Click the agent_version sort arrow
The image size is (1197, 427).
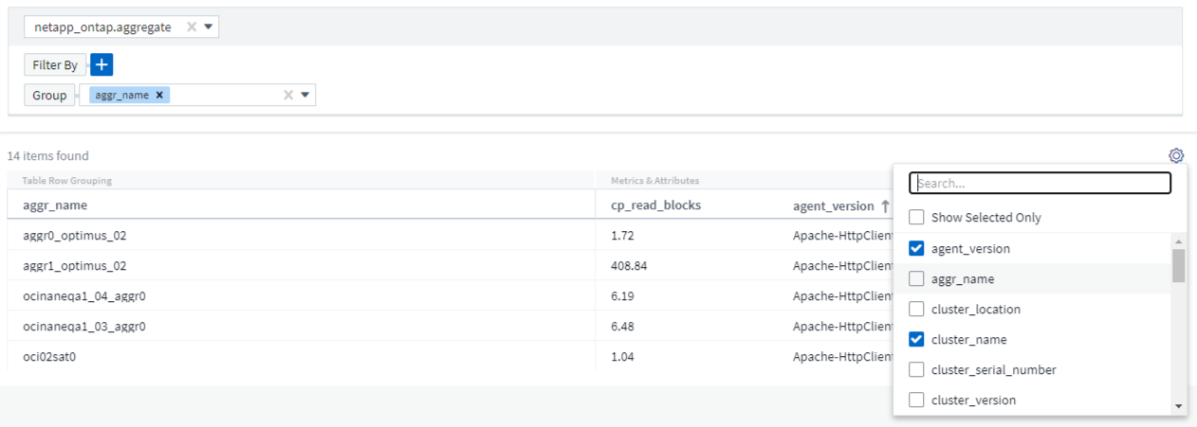point(885,205)
